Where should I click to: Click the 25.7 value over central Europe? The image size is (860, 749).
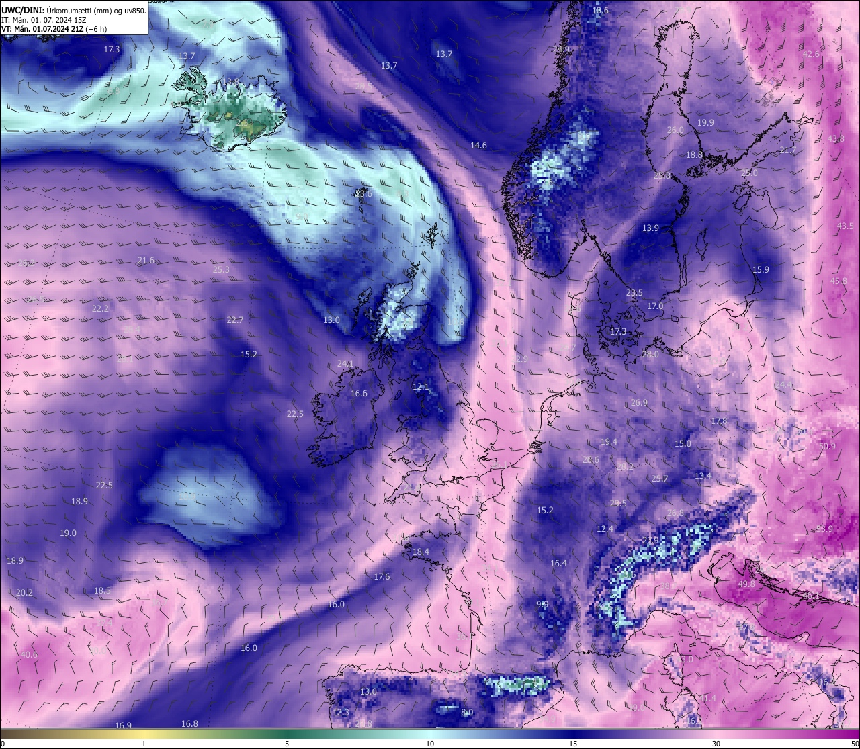point(660,478)
